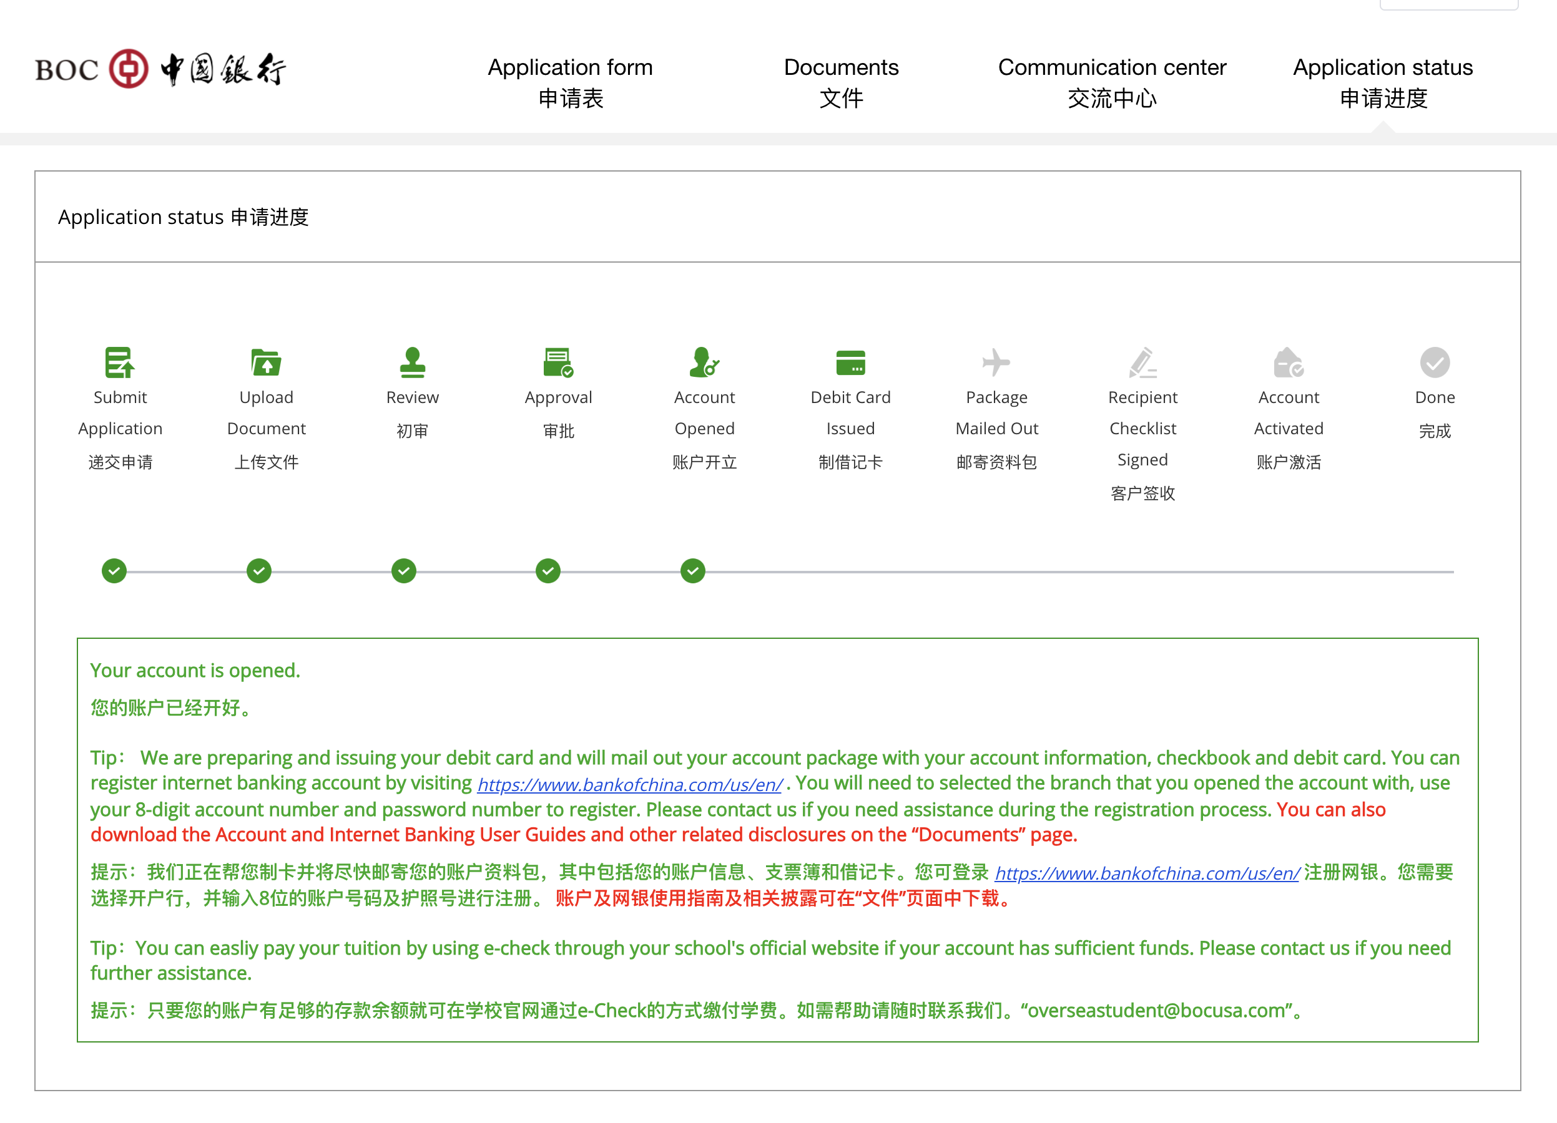The image size is (1557, 1123).
Task: Click the 'Submit Application' step label
Action: pos(120,413)
